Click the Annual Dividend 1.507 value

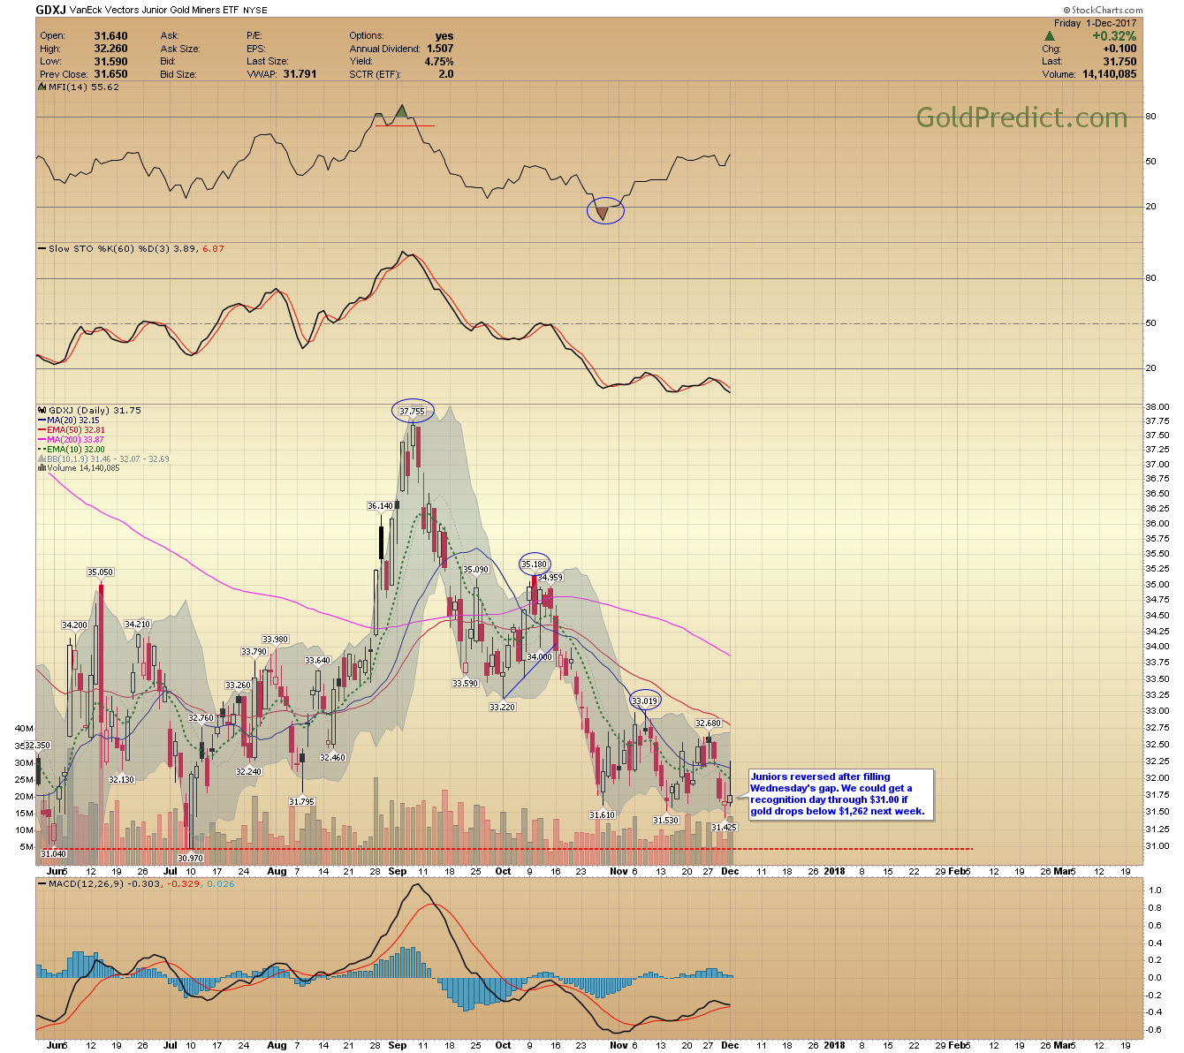click(x=440, y=49)
